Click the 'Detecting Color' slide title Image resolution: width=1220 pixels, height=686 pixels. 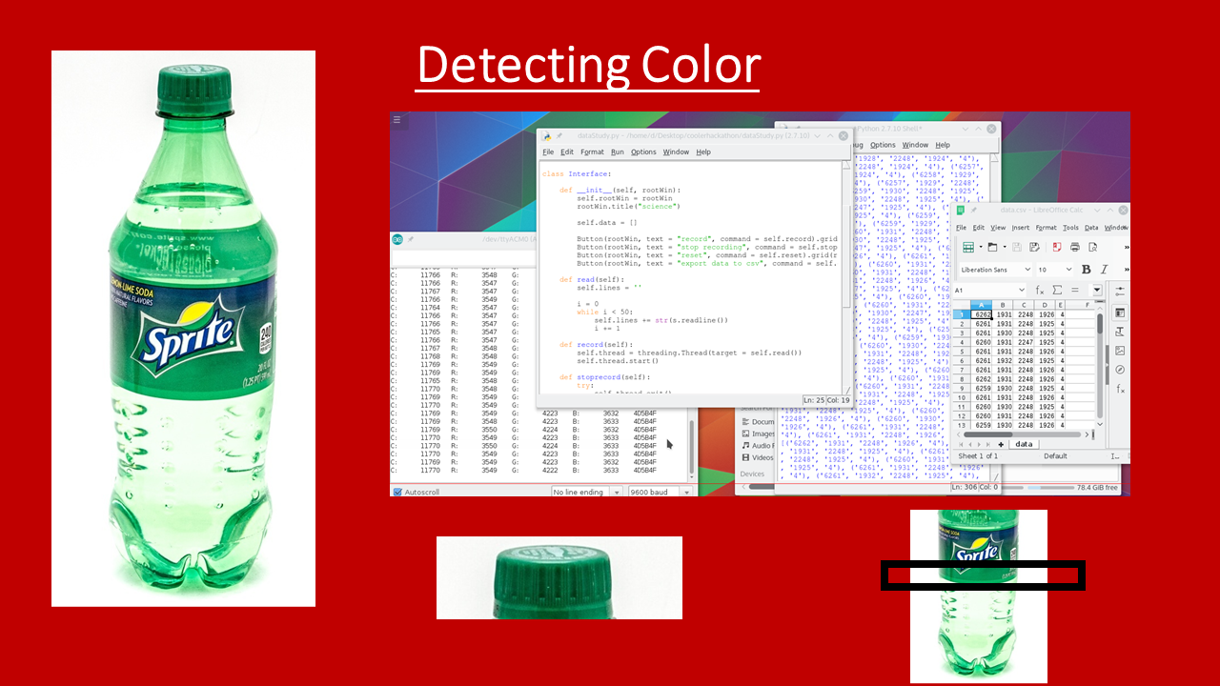tap(588, 66)
